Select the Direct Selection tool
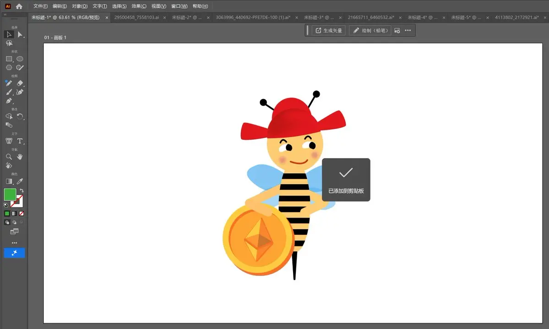549x329 pixels. coord(20,35)
